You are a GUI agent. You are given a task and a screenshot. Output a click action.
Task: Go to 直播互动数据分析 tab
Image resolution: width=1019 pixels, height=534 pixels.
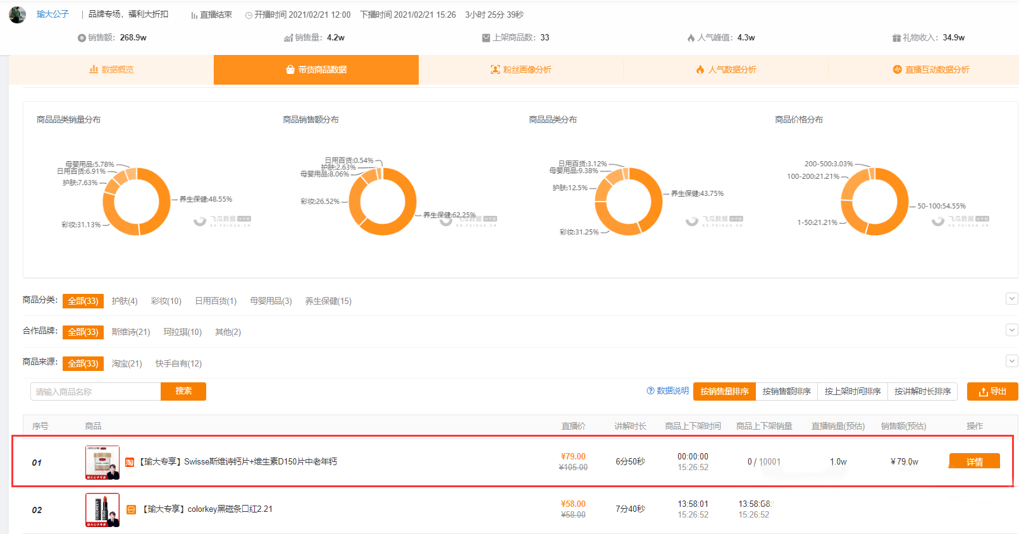coord(931,70)
